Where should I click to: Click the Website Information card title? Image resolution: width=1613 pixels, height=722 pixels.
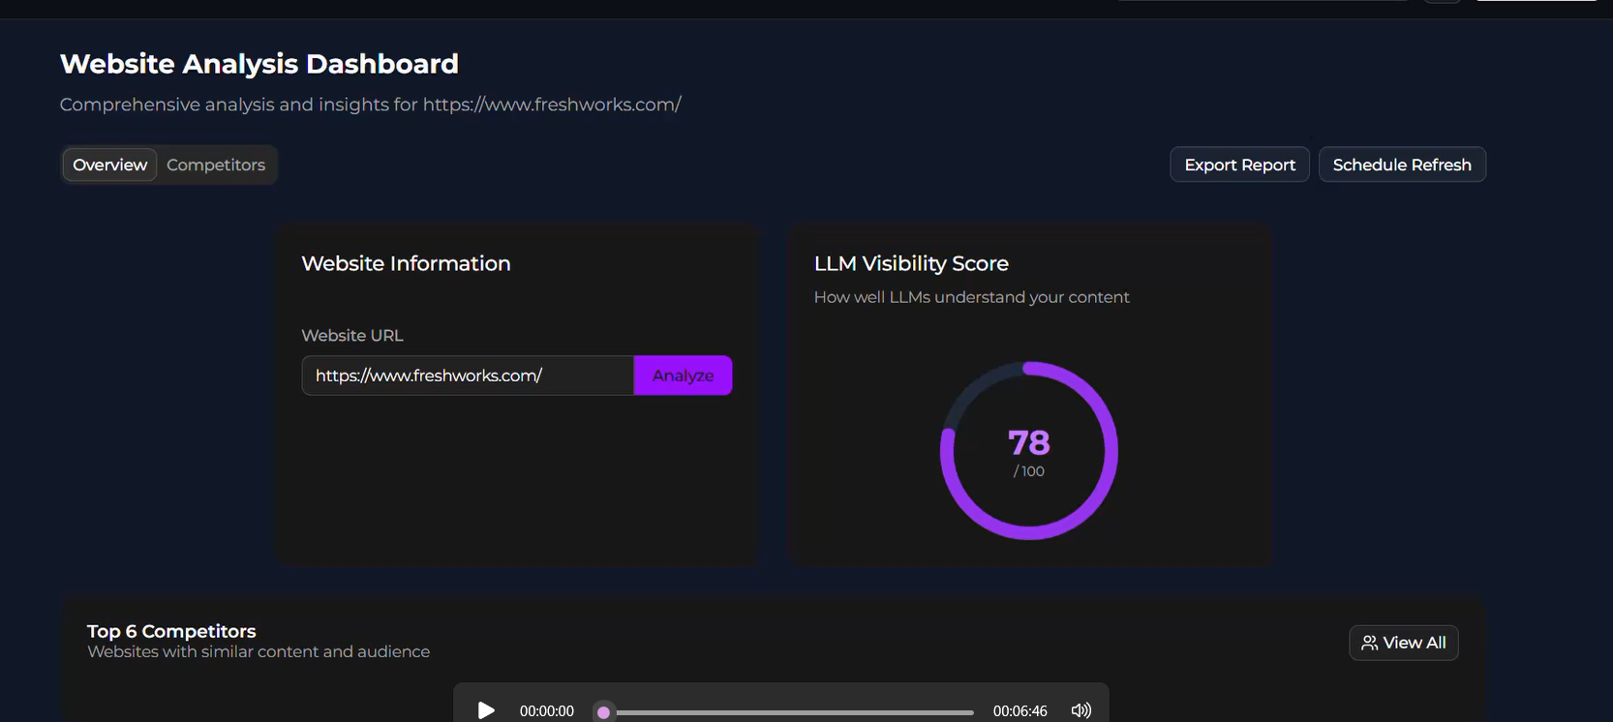[406, 263]
